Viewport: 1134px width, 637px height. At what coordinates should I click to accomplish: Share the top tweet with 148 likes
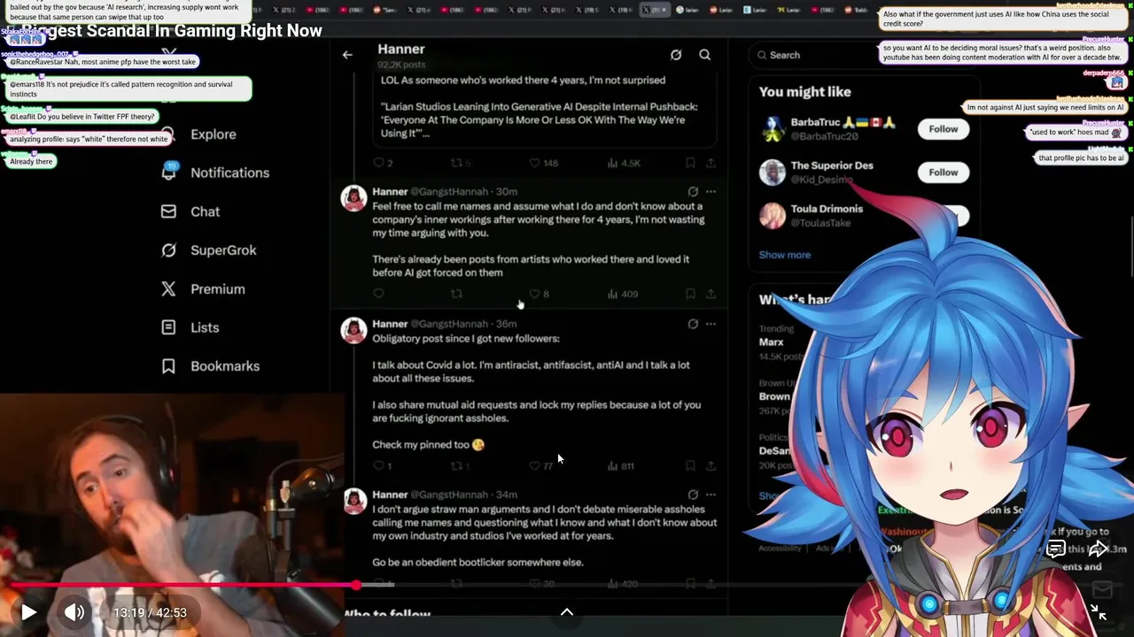(711, 163)
